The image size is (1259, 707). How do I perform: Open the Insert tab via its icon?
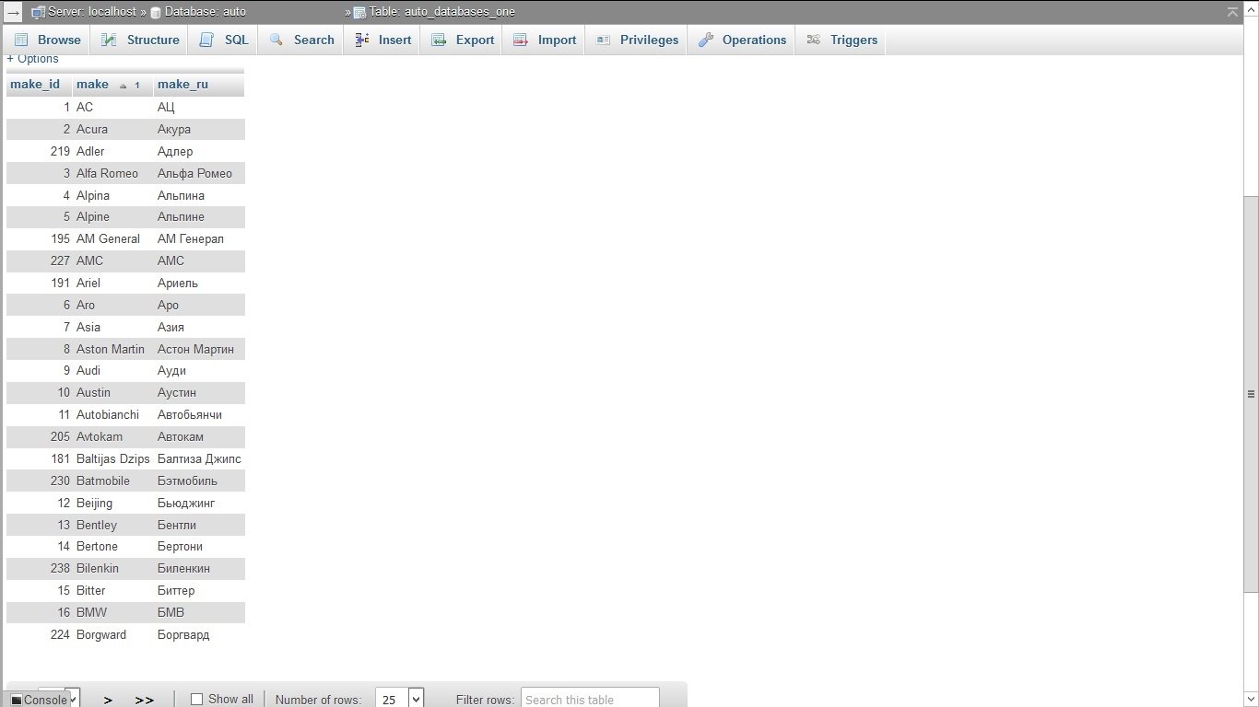coord(360,40)
